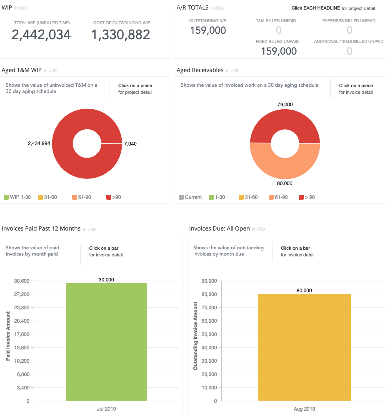Toggle the red >90 swatch in the WIP legend
The image size is (385, 414).
pyautogui.click(x=109, y=197)
